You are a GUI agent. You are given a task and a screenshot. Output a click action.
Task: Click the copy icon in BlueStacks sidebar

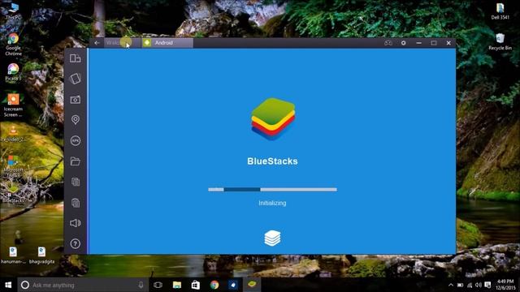[76, 182]
